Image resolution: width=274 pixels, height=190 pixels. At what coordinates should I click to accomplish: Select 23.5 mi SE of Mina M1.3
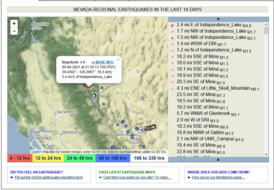(201, 95)
